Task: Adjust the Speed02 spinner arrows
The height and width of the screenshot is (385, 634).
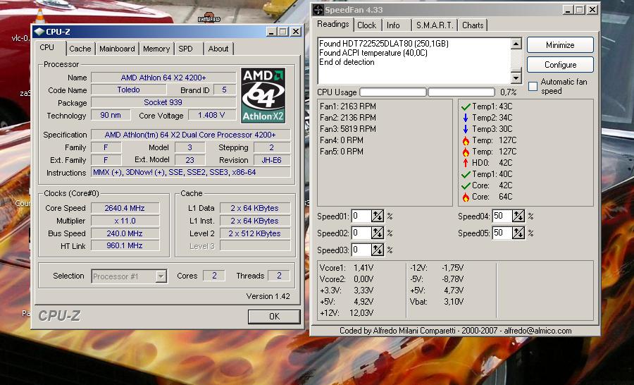Action: tap(378, 233)
